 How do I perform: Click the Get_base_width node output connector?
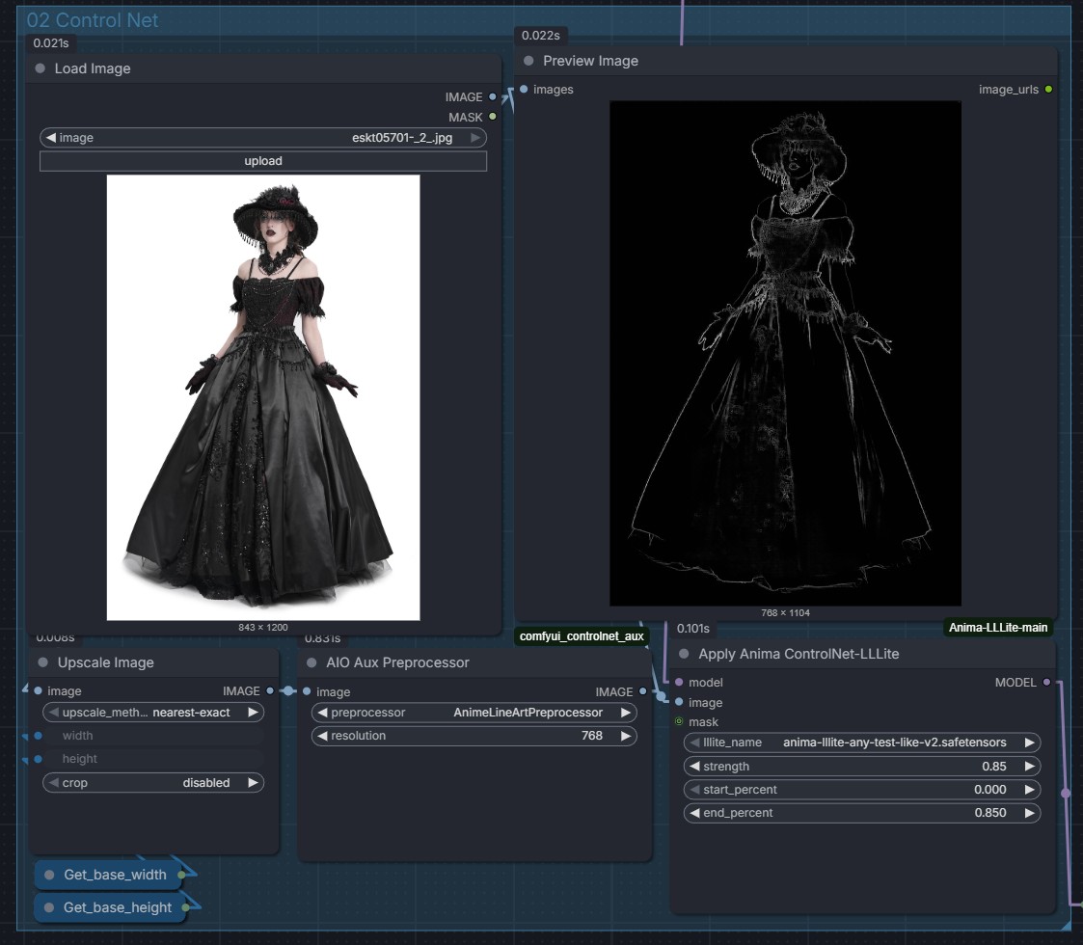click(181, 875)
